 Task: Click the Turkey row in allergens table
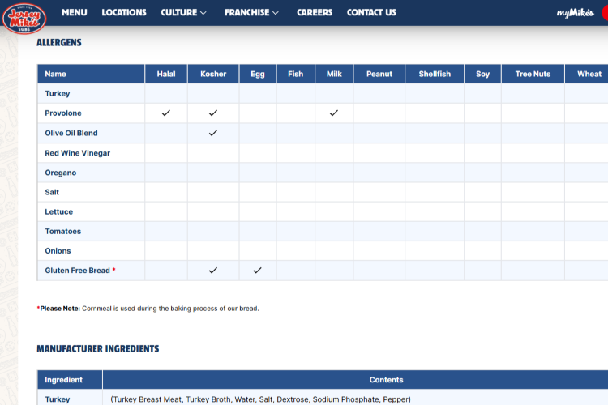[x=323, y=93]
